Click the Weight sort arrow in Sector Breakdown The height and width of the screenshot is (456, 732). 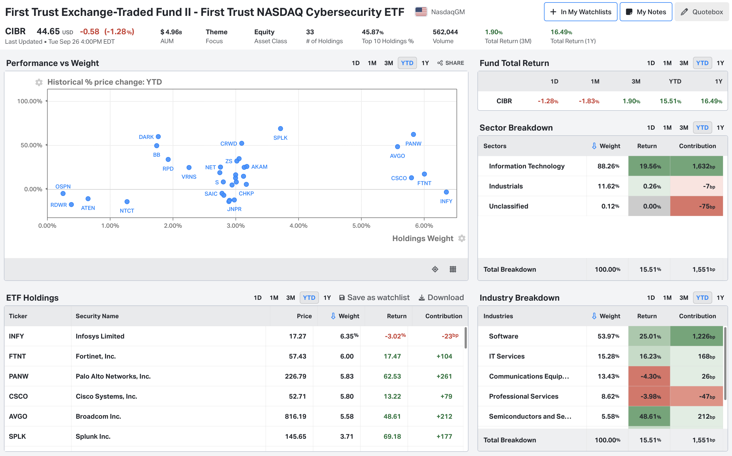(x=594, y=146)
